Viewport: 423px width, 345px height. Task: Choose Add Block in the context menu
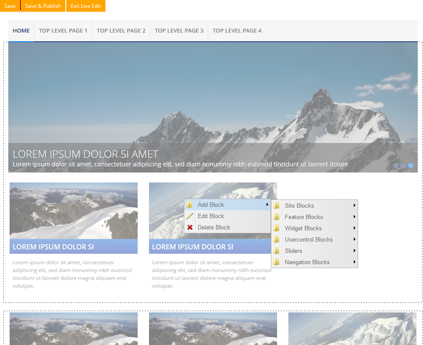(x=227, y=205)
